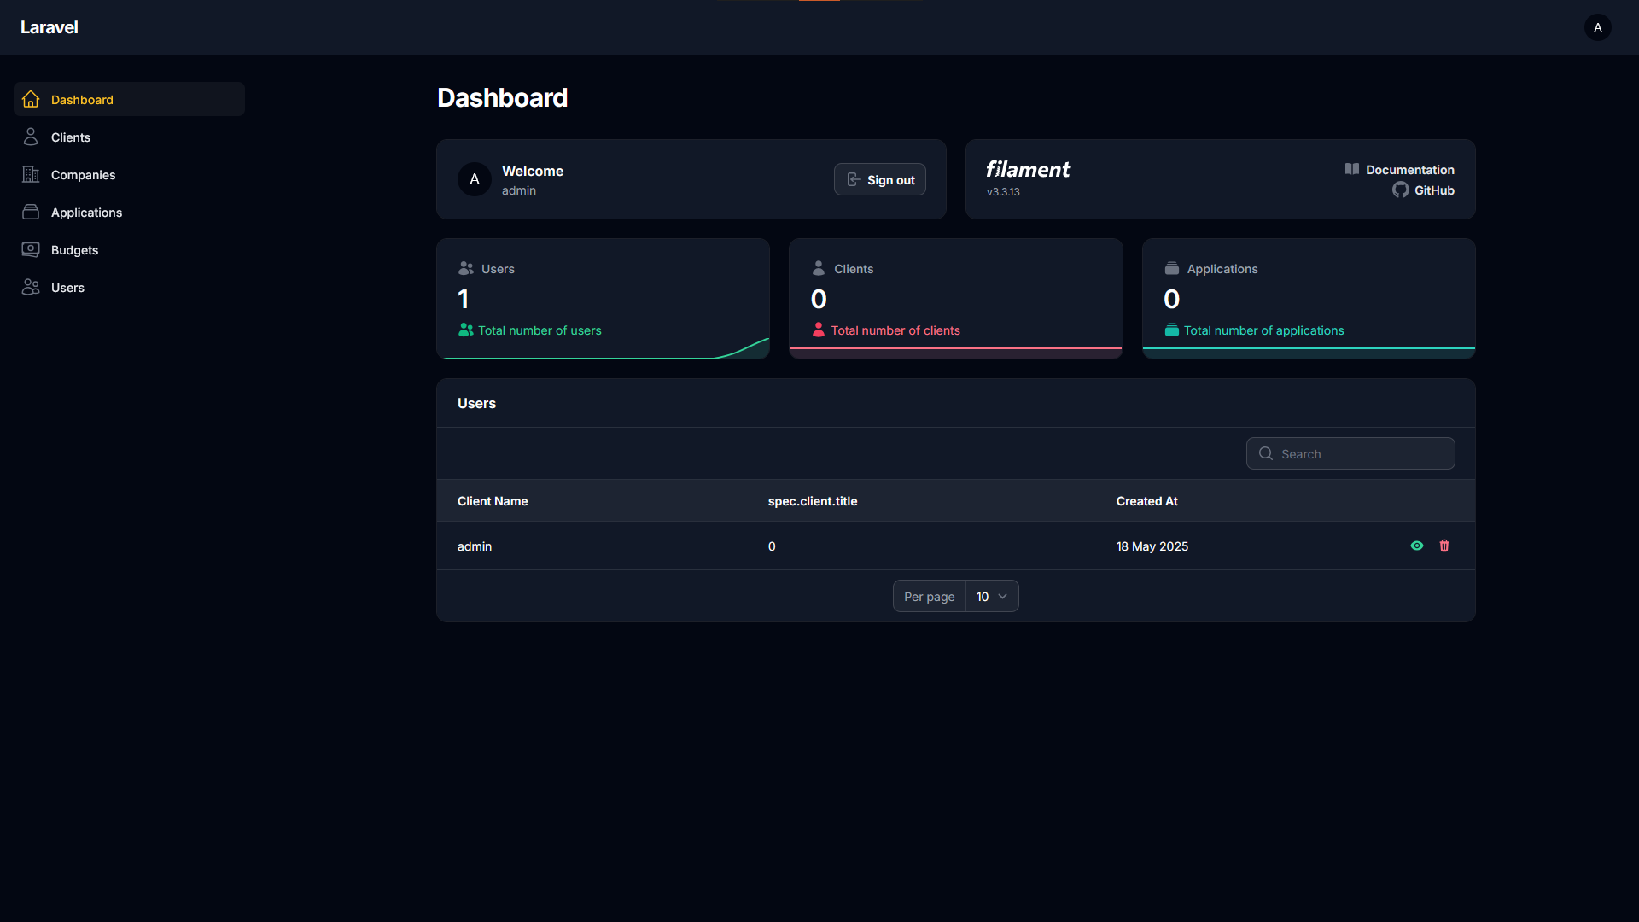Image resolution: width=1639 pixels, height=922 pixels.
Task: Select the Budgets banknote icon
Action: 31,249
